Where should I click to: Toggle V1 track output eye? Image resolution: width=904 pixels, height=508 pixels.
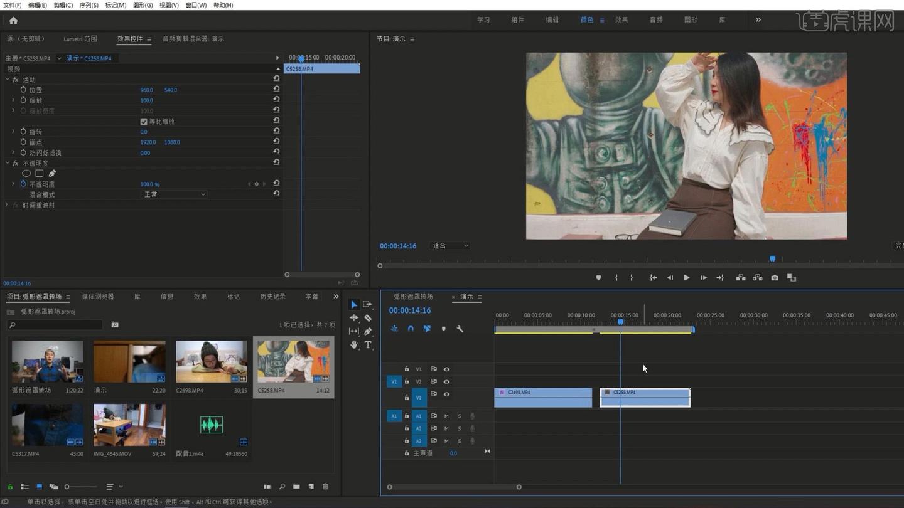pos(446,394)
